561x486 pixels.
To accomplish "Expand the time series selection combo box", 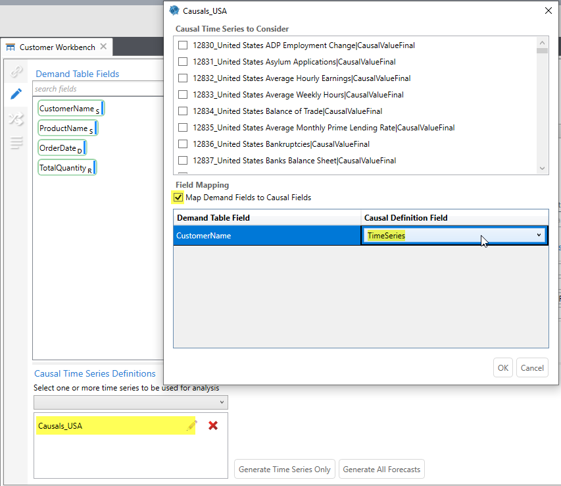I will 222,402.
